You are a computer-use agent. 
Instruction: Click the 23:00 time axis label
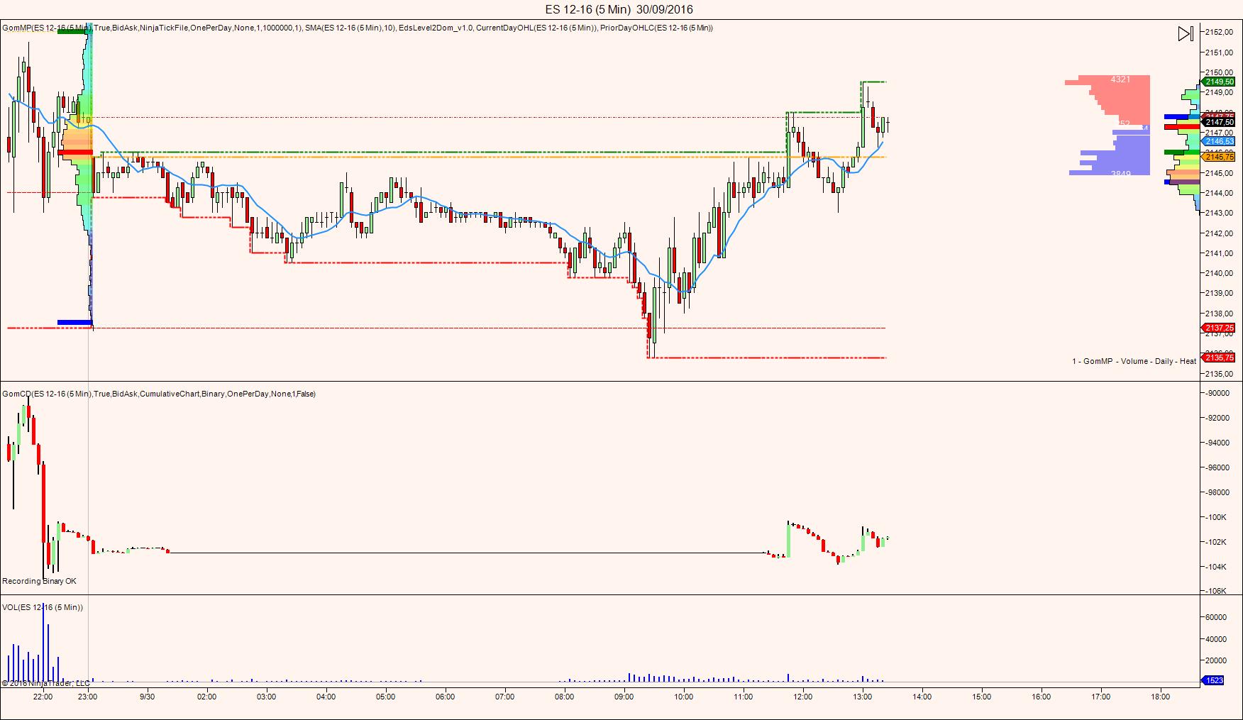click(x=88, y=697)
